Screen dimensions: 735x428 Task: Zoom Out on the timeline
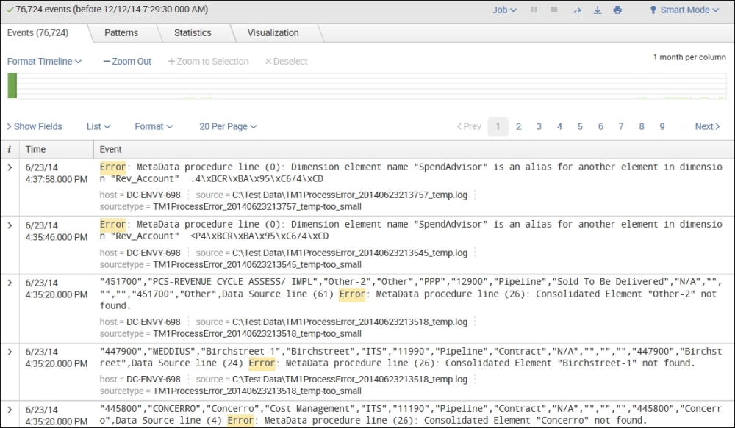[x=127, y=62]
